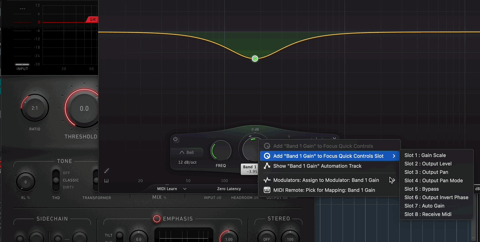This screenshot has width=480, height=242.
Task: Toggle the TILT switch in Emphasis
Action: [x=120, y=236]
